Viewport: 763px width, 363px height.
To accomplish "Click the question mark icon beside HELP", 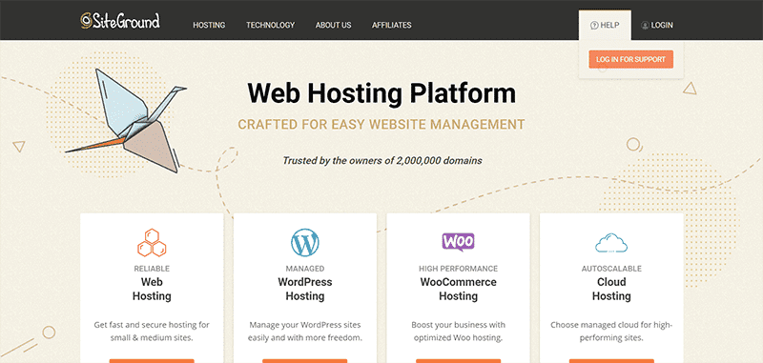I will point(593,25).
